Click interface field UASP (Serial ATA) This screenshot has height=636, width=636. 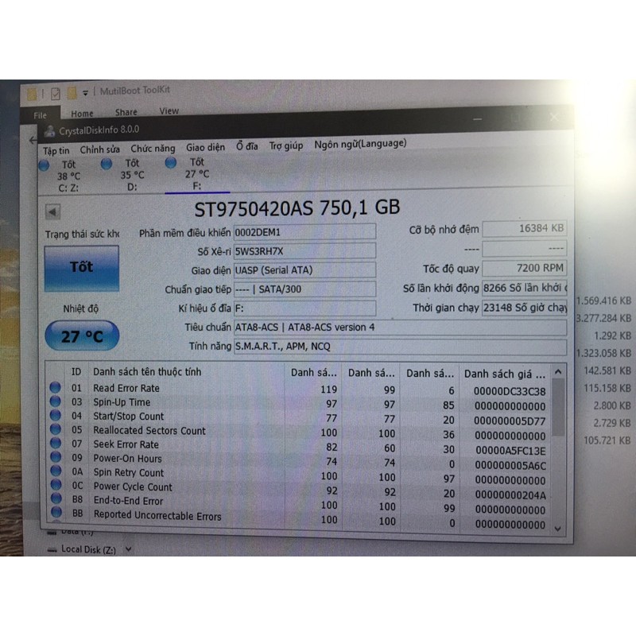[x=304, y=270]
